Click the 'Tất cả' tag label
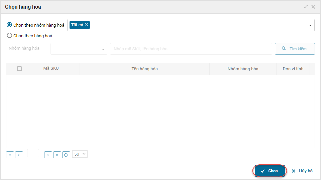Screen dimensions: 321x180 [x=77, y=25]
